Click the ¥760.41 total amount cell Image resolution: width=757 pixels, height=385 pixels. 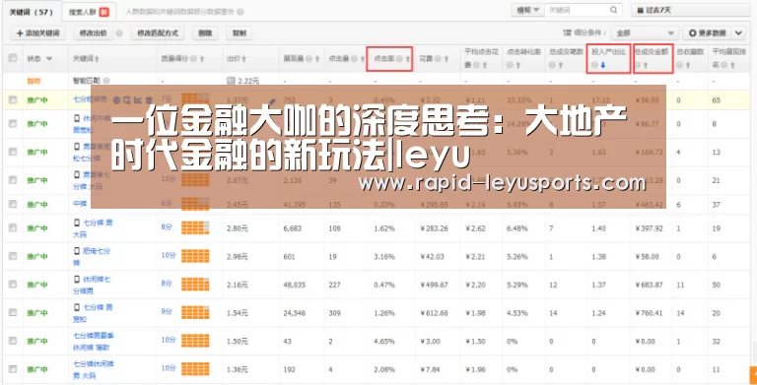[650, 313]
